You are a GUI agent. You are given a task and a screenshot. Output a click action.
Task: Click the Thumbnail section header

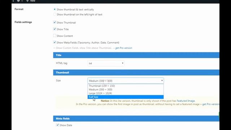[136, 73]
